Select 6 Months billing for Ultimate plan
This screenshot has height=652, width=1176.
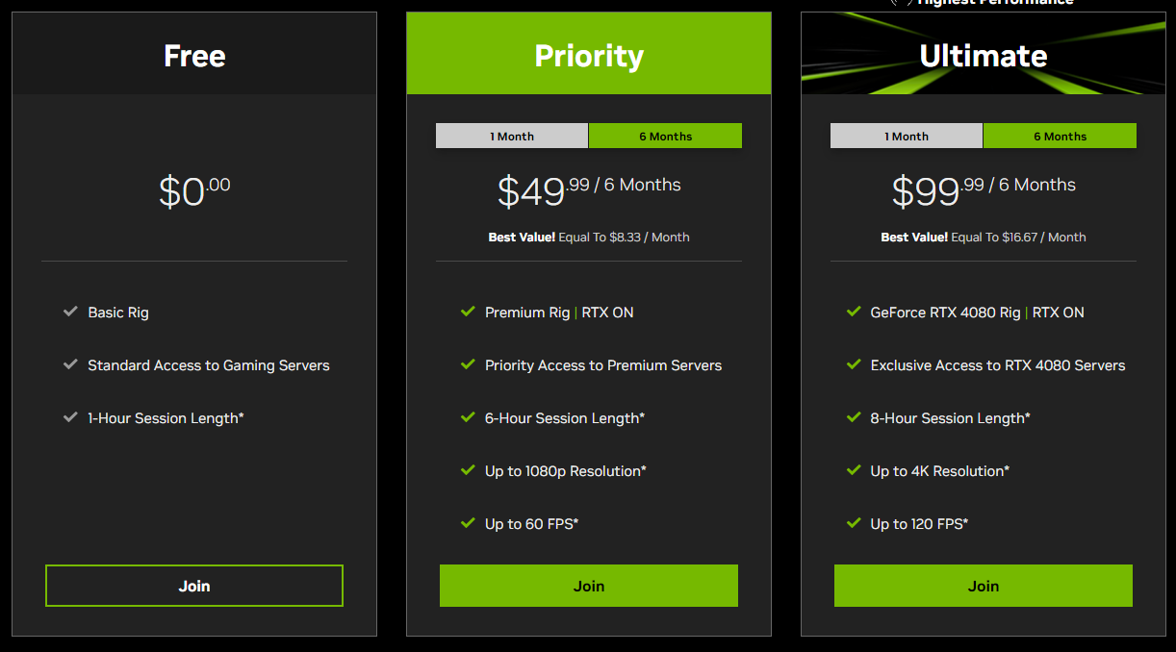coord(1061,136)
